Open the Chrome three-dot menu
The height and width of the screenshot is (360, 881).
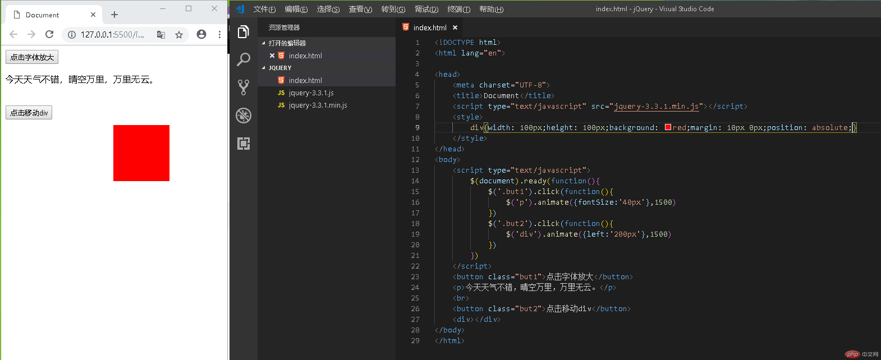219,34
